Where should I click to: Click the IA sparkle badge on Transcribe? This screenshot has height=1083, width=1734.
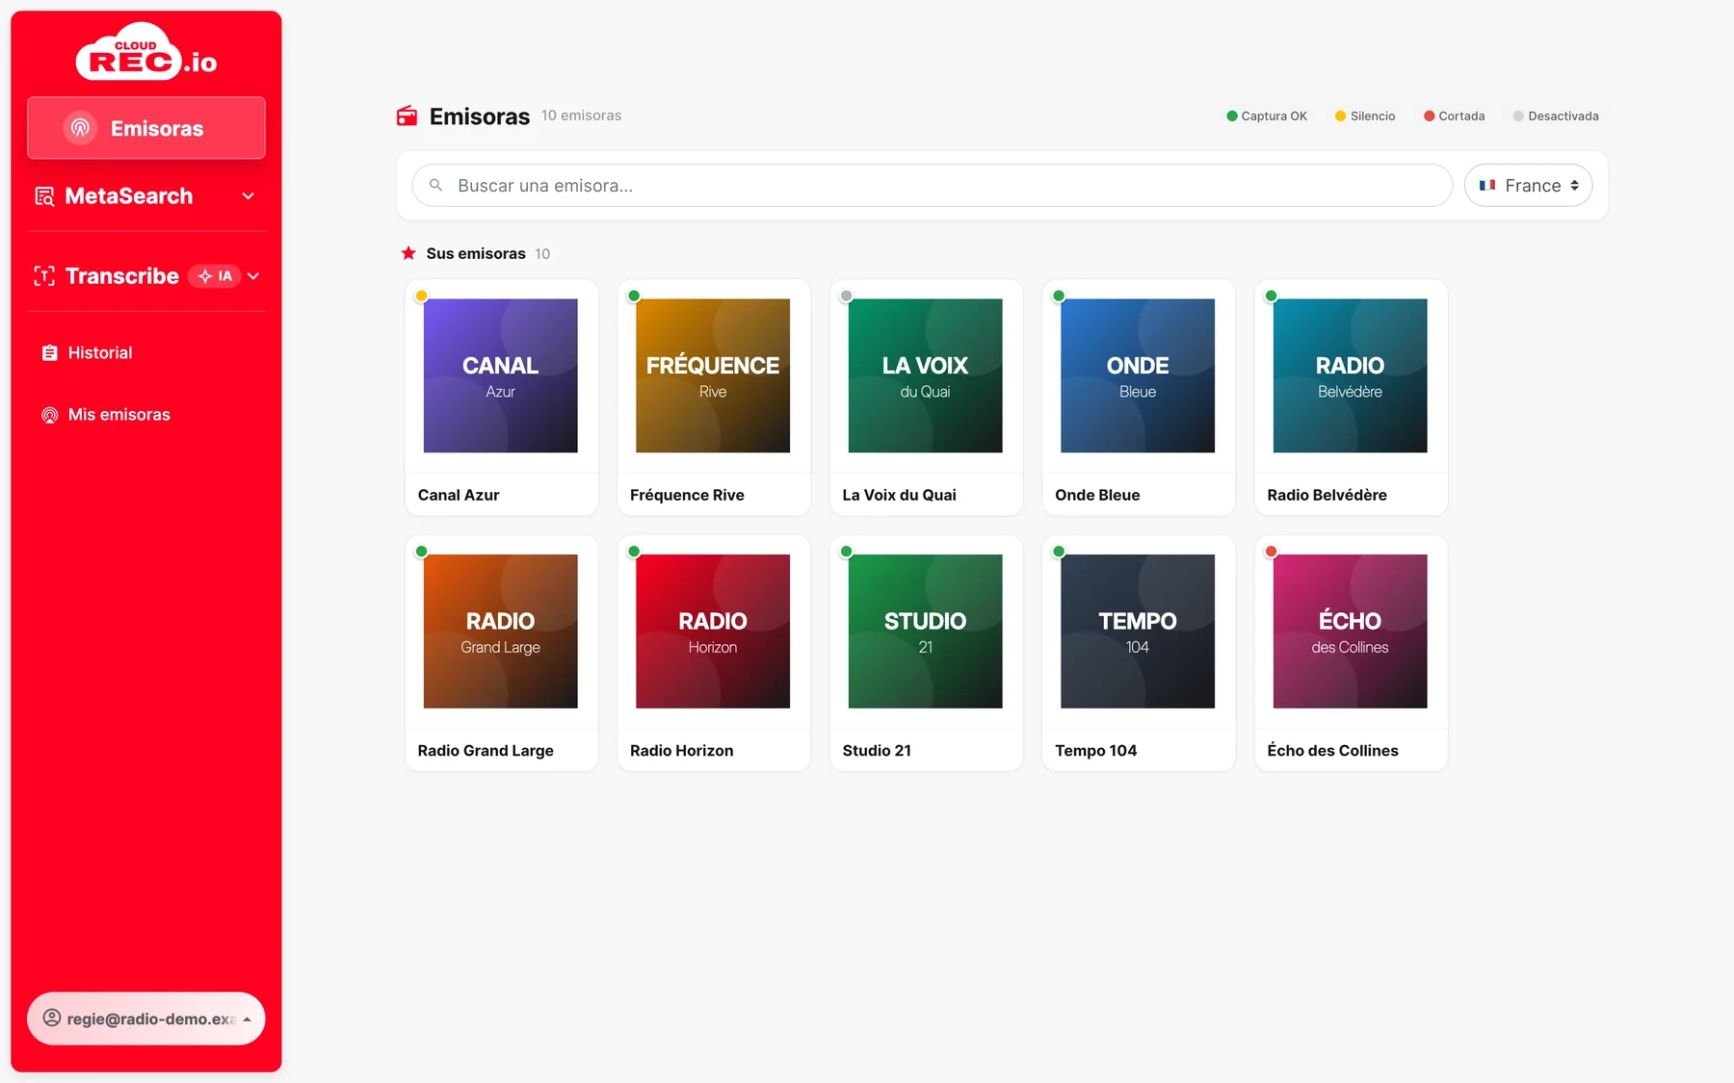(x=215, y=276)
